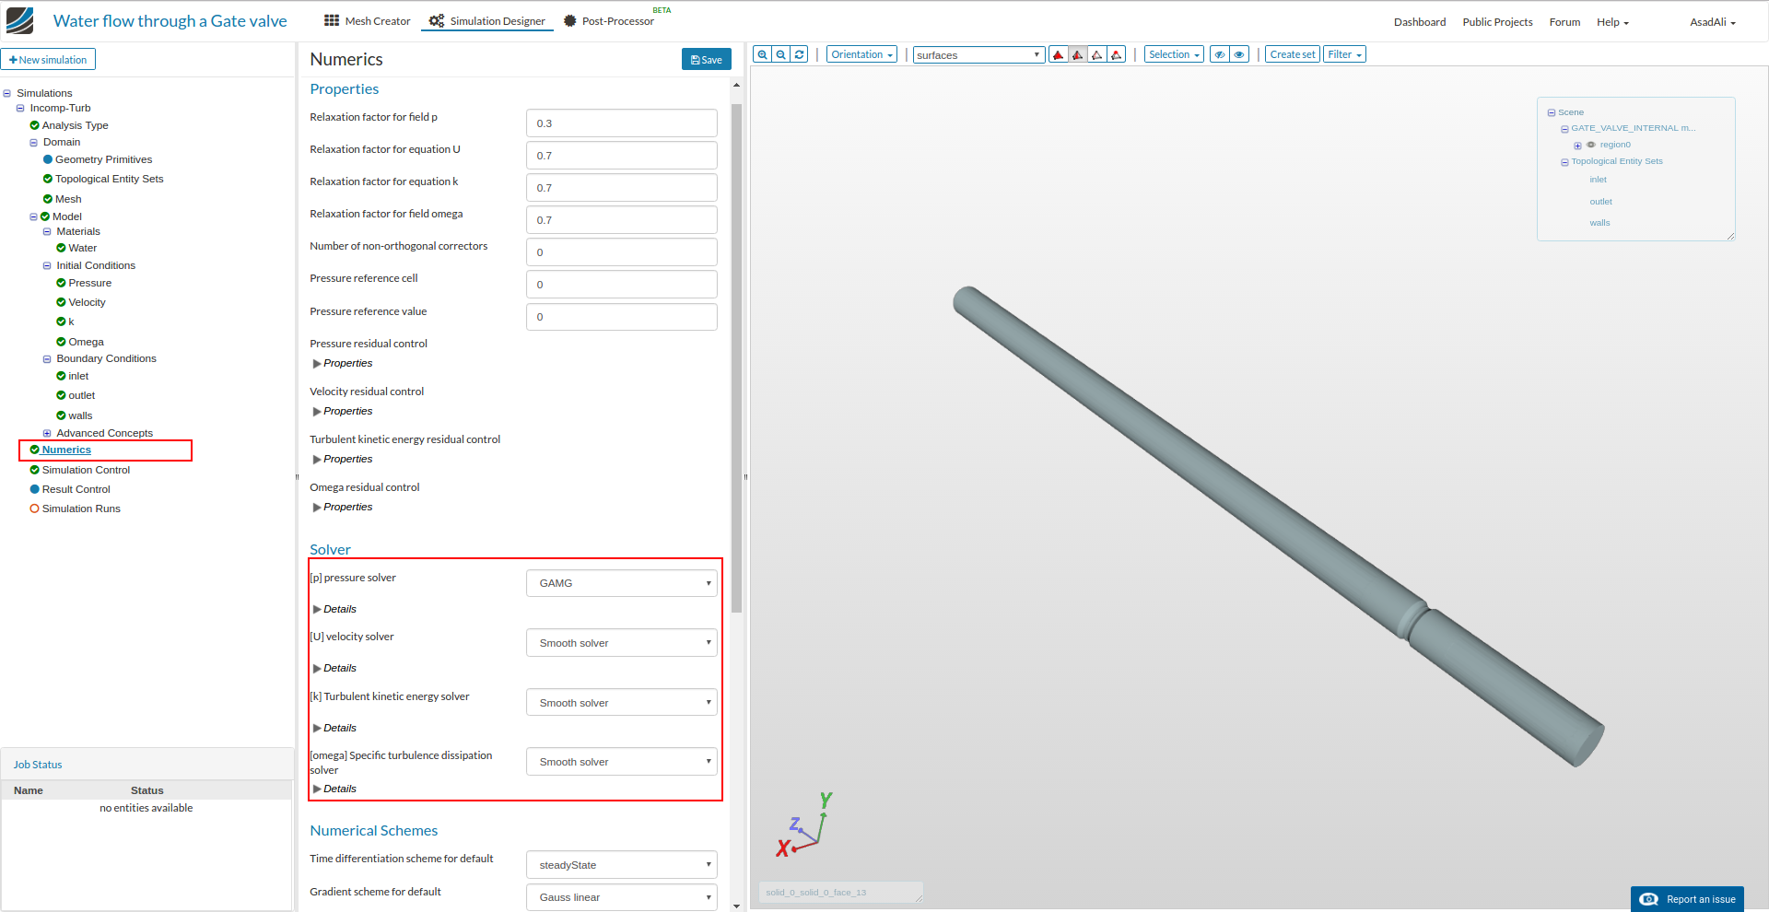
Task: Click the green check beside walls boundary
Action: pyautogui.click(x=61, y=415)
